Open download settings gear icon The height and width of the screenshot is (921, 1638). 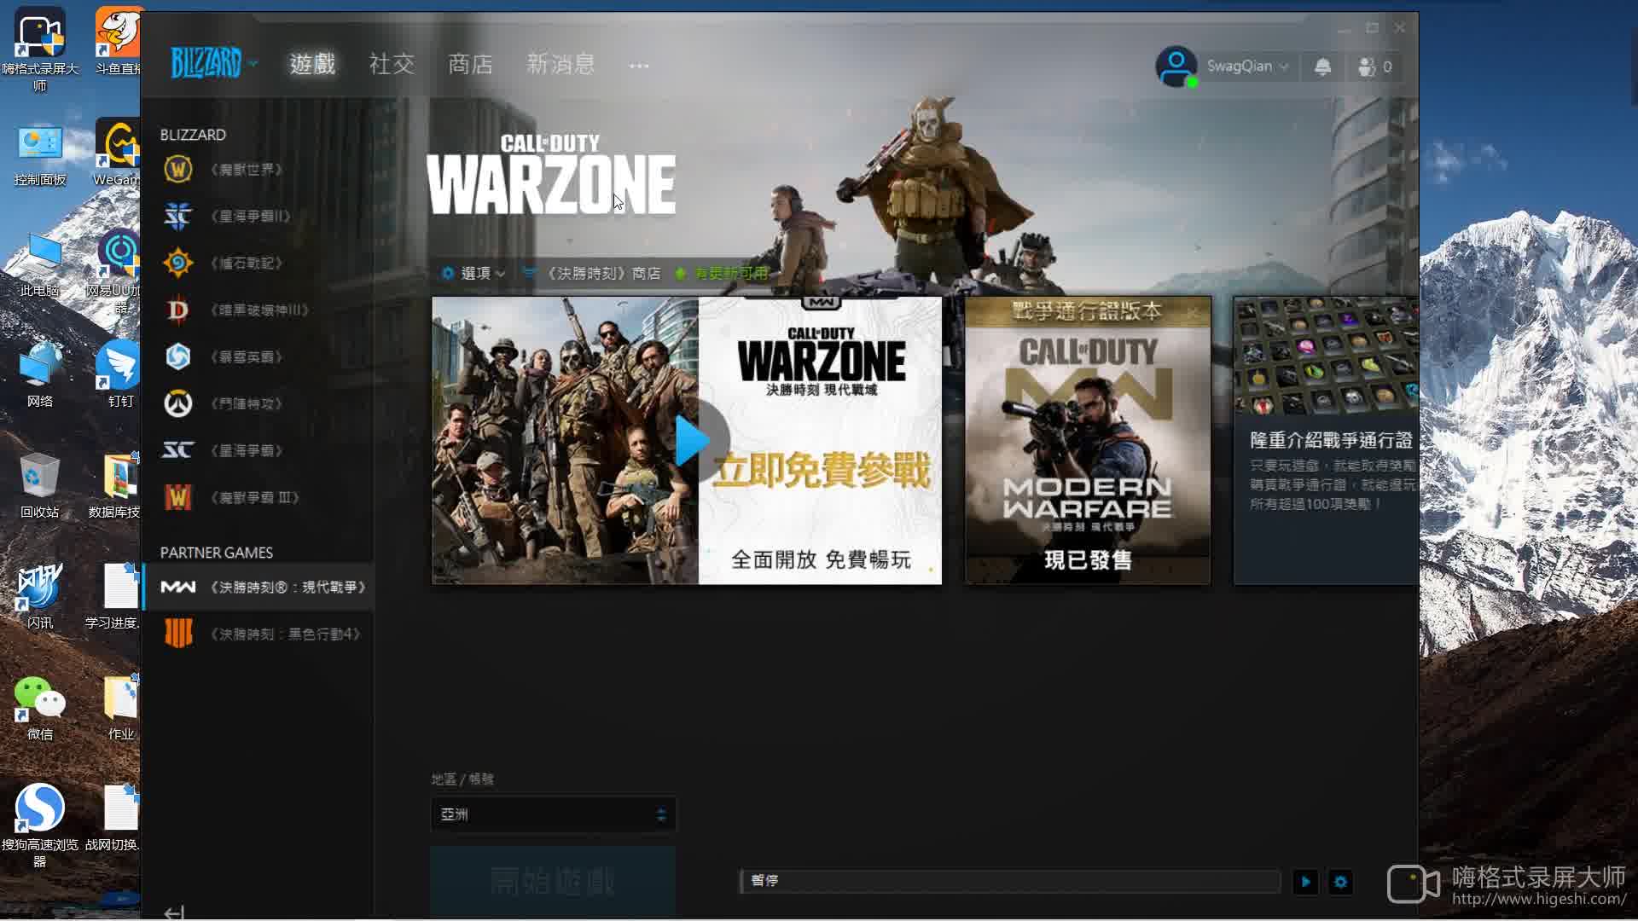[1340, 882]
